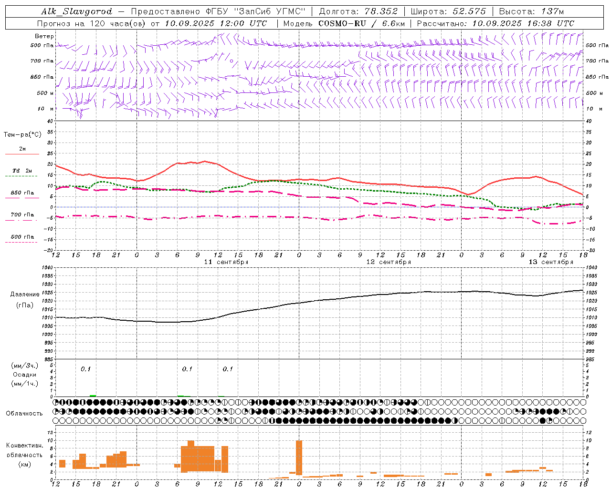Click the green precipitation bar near hour 18
This screenshot has height=488, width=611.
click(93, 396)
